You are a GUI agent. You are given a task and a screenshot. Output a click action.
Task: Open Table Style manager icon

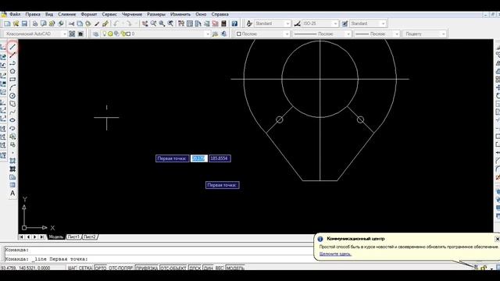coord(345,23)
